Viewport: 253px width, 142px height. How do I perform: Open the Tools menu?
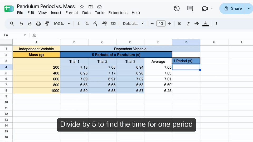click(99, 13)
